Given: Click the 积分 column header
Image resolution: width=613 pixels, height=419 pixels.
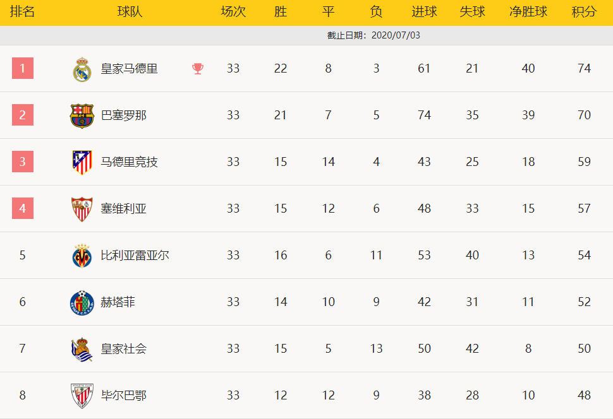Looking at the screenshot, I should click(584, 12).
